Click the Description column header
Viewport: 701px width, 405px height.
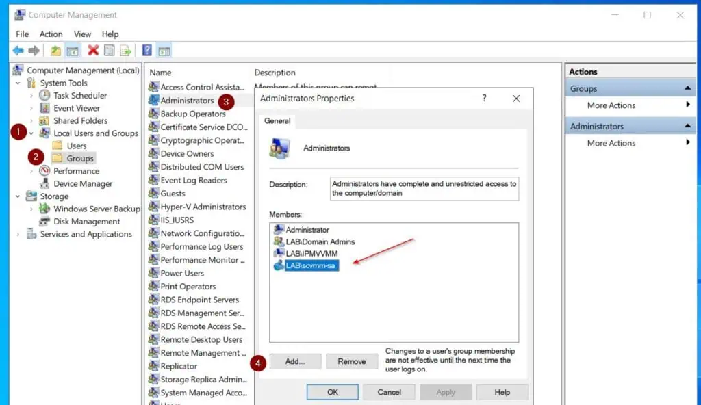point(275,73)
